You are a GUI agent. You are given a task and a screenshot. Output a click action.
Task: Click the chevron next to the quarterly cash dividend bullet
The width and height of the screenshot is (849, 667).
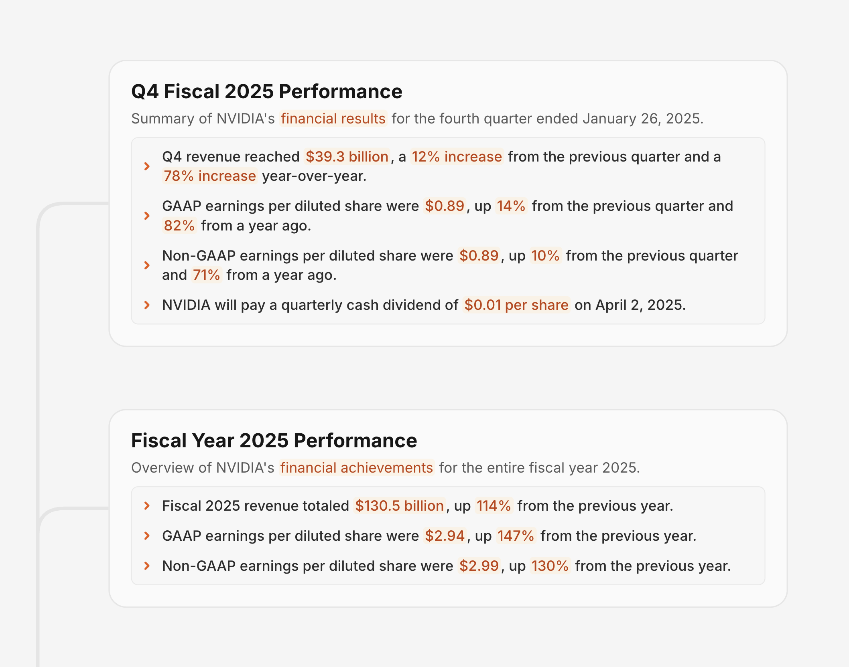pos(147,305)
